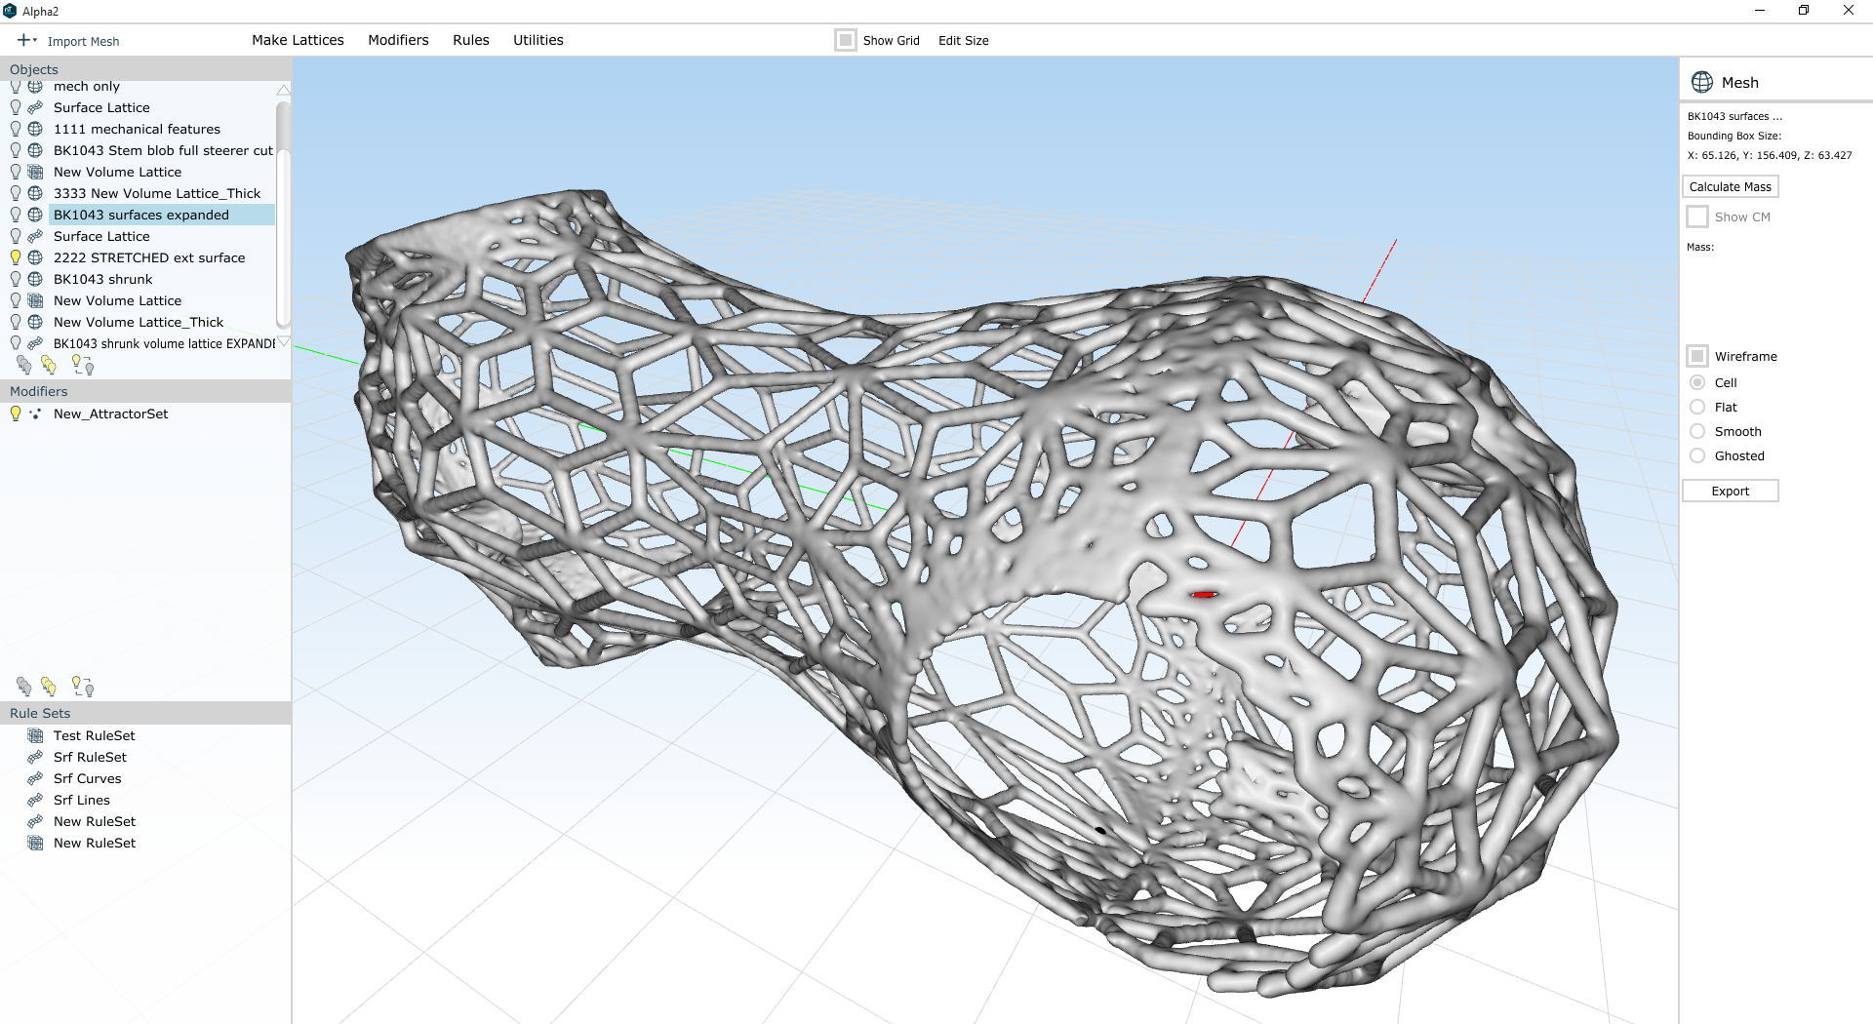This screenshot has height=1024, width=1873.
Task: Select the Cell shading radio button
Action: pyautogui.click(x=1697, y=382)
